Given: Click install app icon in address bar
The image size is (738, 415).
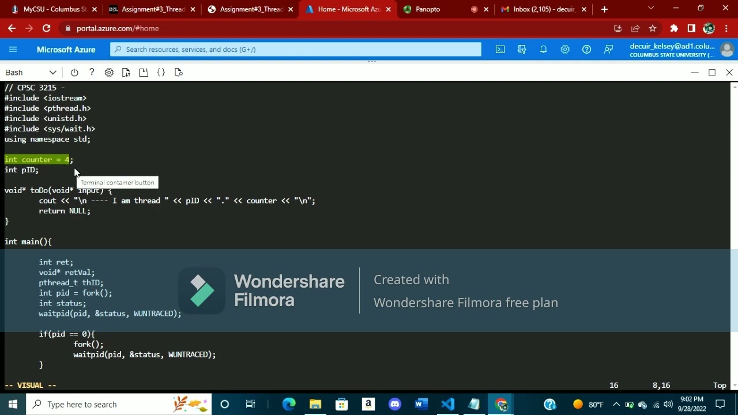Looking at the screenshot, I should pyautogui.click(x=618, y=28).
